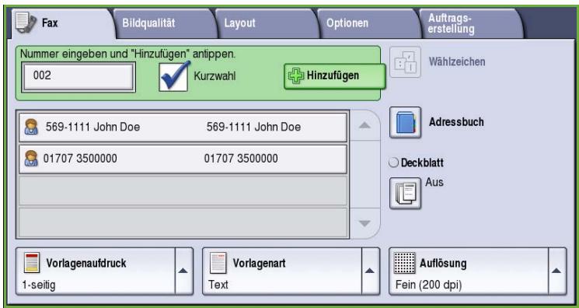Click the Kurzwahl label text
The image size is (579, 308).
click(215, 76)
